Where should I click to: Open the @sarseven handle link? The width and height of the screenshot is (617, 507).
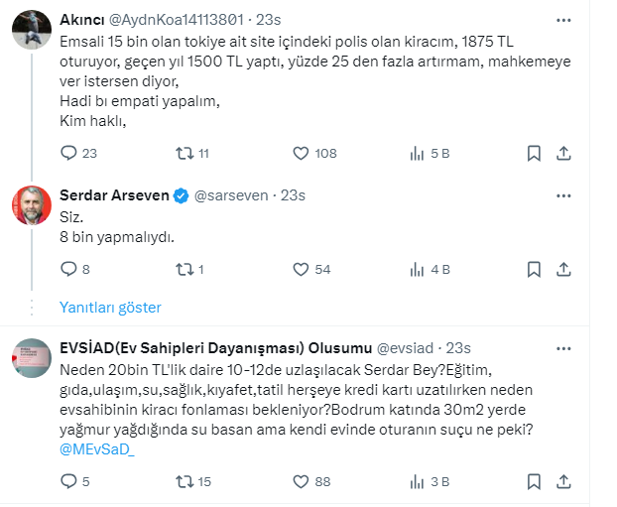click(x=231, y=195)
